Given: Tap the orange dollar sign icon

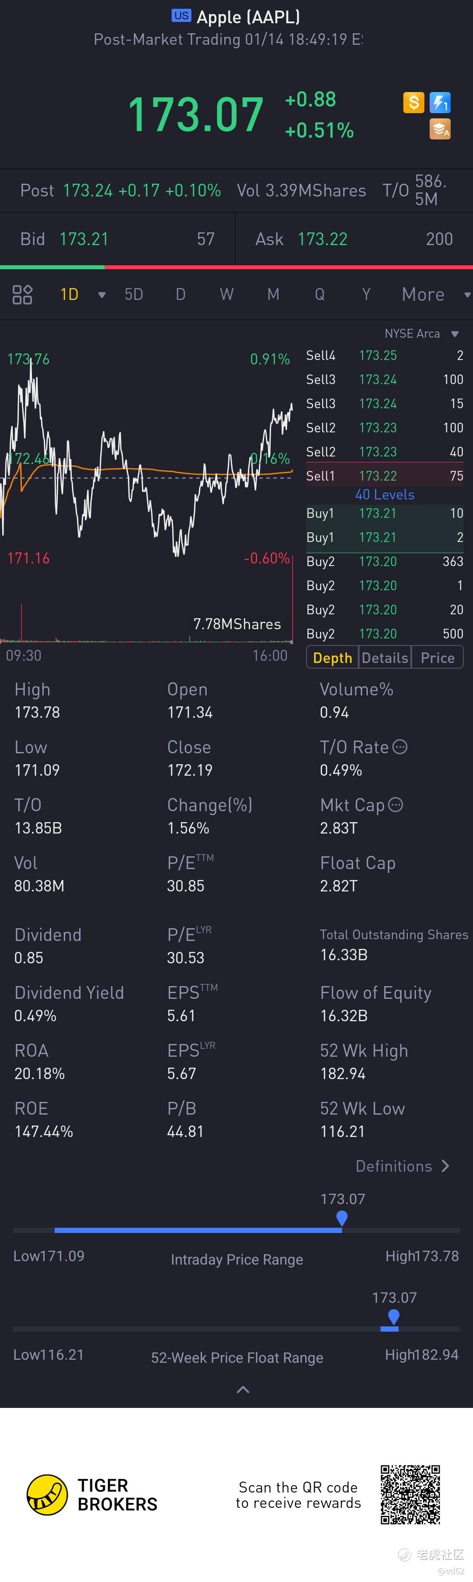Looking at the screenshot, I should tap(413, 102).
